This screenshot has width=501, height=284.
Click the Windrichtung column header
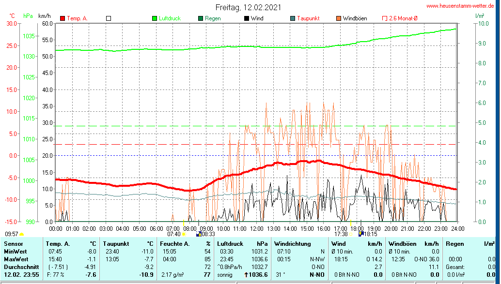[292, 244]
